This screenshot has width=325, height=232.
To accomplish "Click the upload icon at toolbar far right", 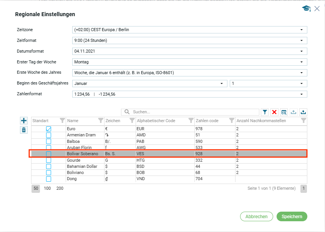I will 303,112.
